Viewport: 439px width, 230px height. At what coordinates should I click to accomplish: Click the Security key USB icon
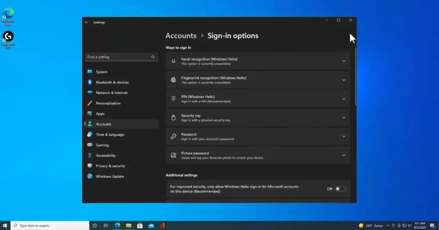174,118
